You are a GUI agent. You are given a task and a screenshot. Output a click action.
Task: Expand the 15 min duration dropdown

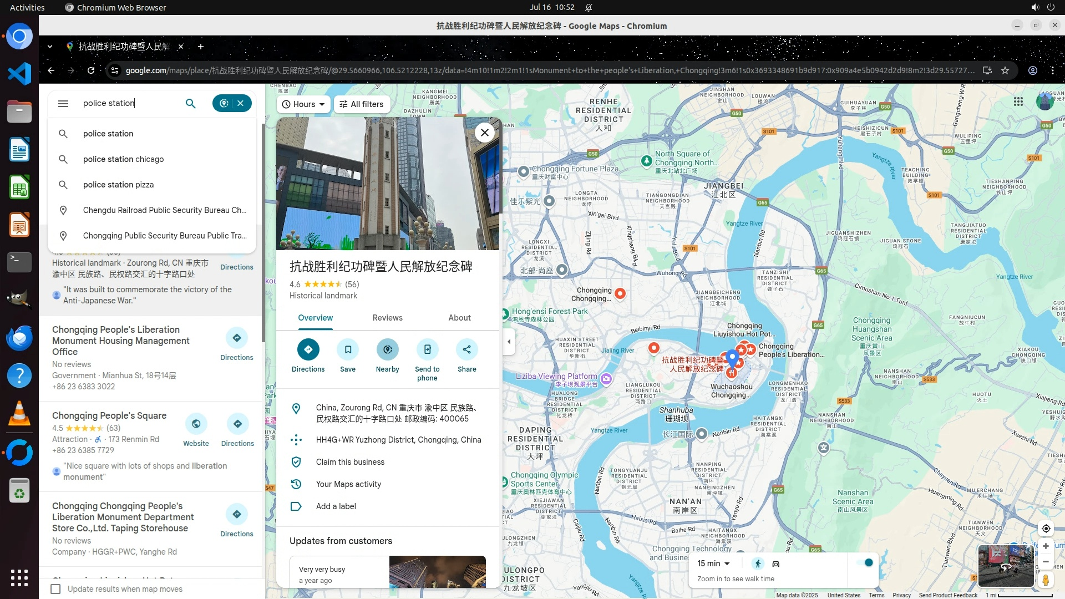(713, 564)
